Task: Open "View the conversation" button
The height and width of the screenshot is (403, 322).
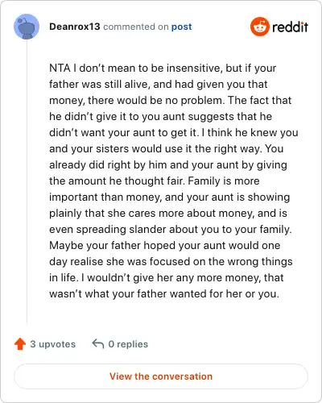Action: click(x=161, y=376)
